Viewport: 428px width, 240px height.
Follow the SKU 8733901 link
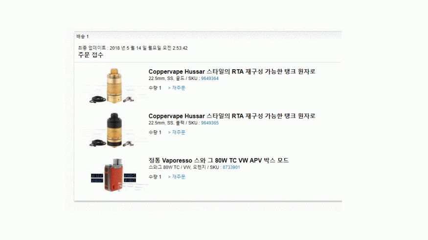[x=231, y=167]
